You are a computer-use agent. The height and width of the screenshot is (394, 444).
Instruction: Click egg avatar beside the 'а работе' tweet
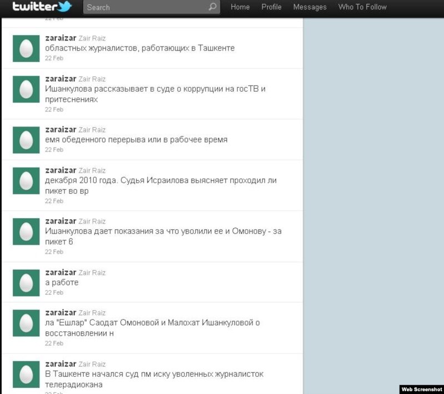pos(26,282)
